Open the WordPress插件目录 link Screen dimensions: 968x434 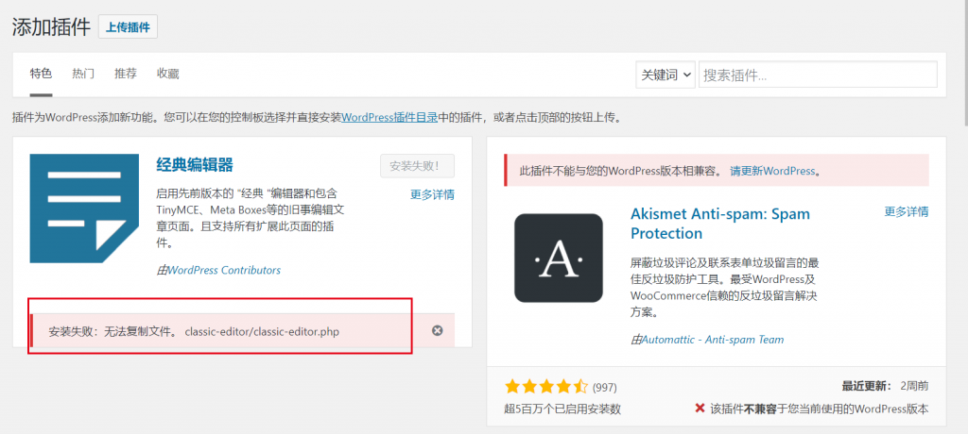pos(389,117)
